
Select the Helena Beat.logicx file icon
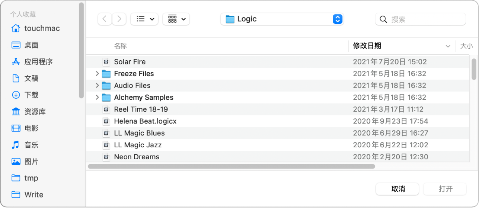tap(106, 121)
